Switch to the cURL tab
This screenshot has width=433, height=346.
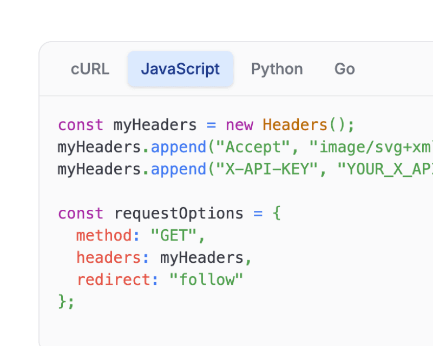click(90, 69)
